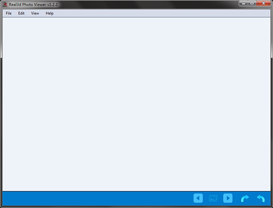Screen dimensions: 273x208
Task: Open the Edit menu
Action: (x=21, y=13)
